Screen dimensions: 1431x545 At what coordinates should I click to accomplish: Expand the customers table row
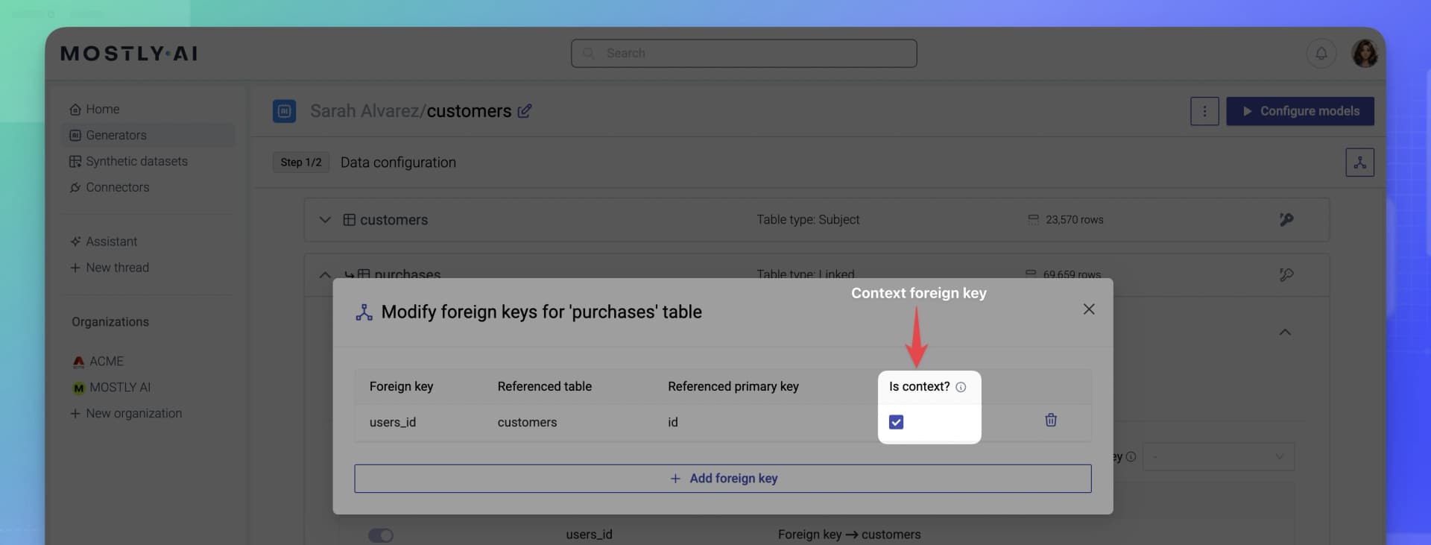pyautogui.click(x=325, y=220)
